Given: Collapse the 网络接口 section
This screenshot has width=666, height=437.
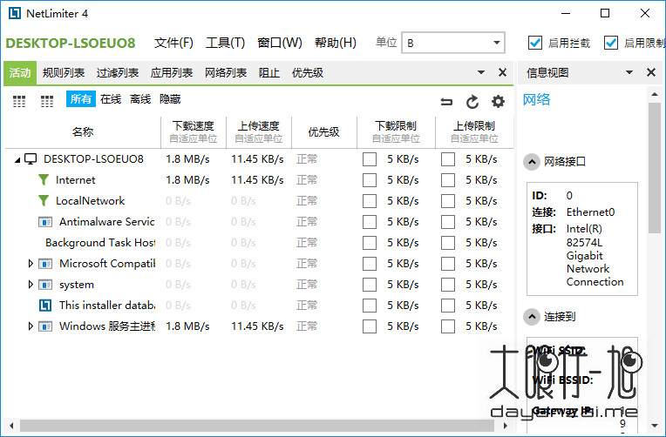Looking at the screenshot, I should click(532, 162).
